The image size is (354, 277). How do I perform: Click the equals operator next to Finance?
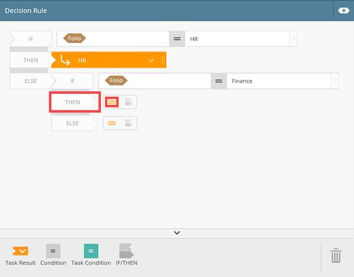(218, 81)
